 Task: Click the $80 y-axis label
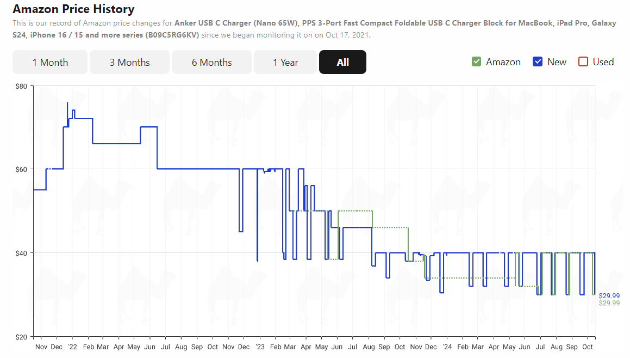(21, 87)
